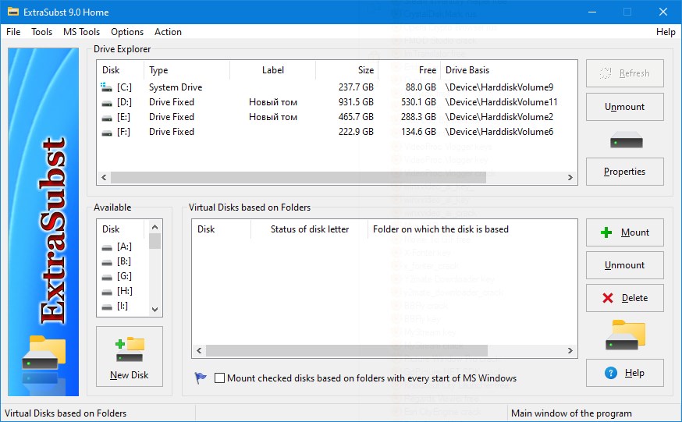Click the New Disk button
This screenshot has width=682, height=422.
[x=130, y=356]
